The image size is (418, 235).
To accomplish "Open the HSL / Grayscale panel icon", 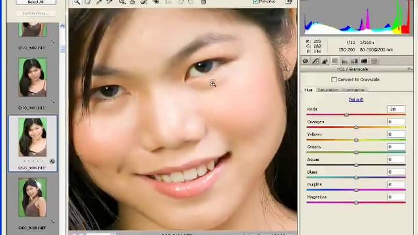I will (334, 61).
